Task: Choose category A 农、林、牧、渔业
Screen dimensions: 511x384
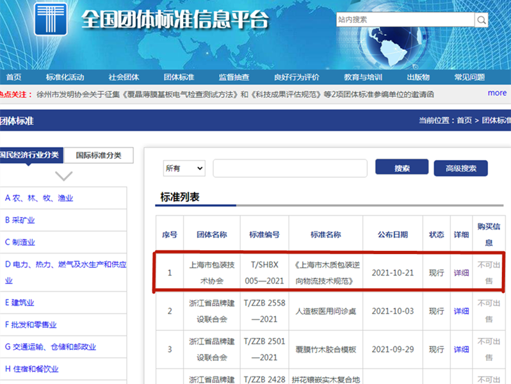Action: tap(38, 198)
